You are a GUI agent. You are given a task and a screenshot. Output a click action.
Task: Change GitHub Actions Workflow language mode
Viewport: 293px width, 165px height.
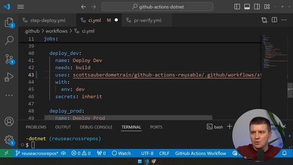[x=201, y=154]
